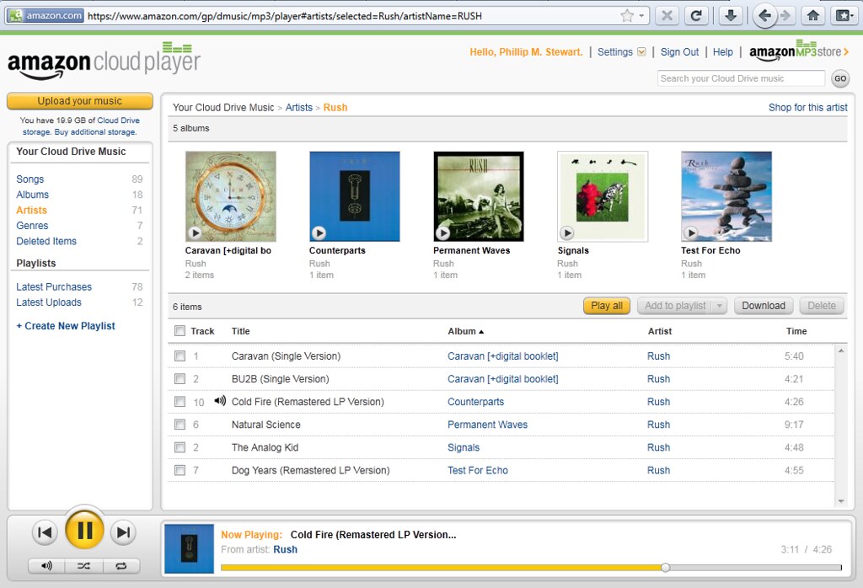The image size is (863, 588).
Task: Click the Amazon Cloud Player logo
Action: 104,61
